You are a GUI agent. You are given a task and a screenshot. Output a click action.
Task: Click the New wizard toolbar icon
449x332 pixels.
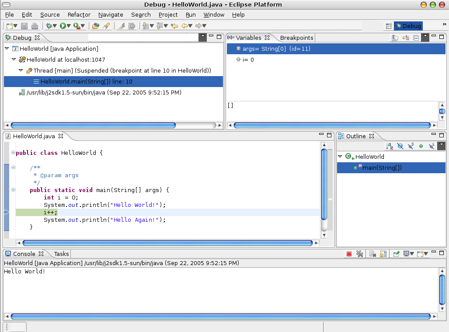pyautogui.click(x=10, y=26)
